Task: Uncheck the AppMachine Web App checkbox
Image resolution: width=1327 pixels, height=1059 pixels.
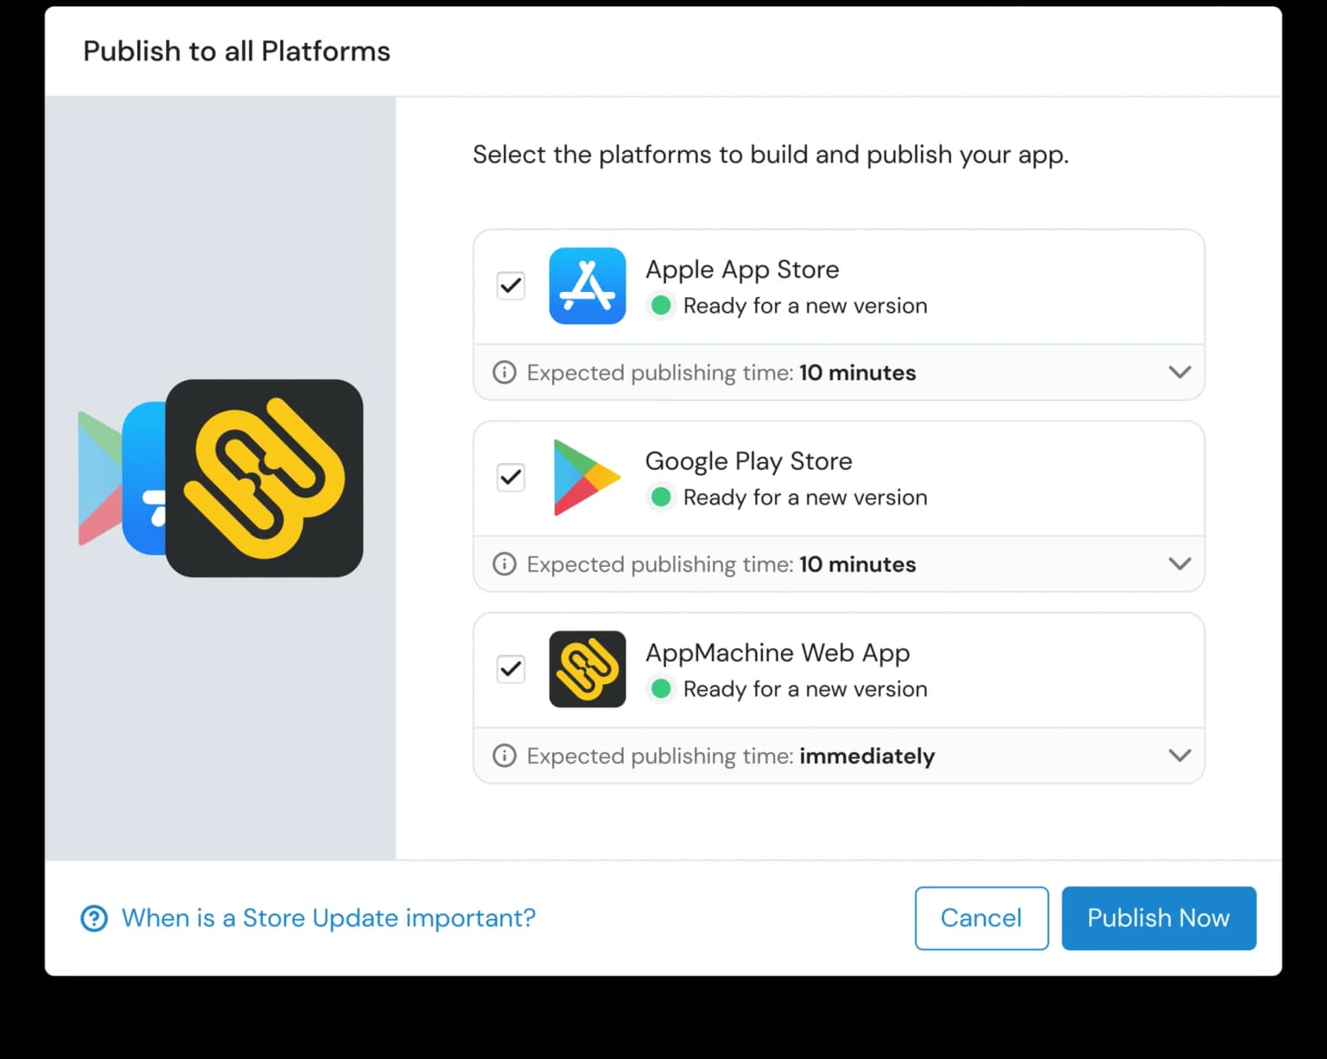Action: coord(510,669)
